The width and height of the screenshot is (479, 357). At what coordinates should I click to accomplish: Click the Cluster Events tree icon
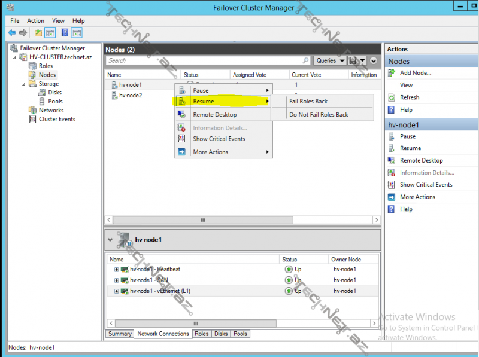34,119
